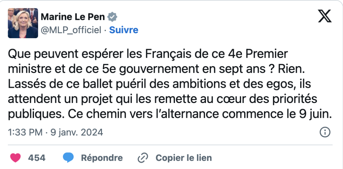This screenshot has width=343, height=169.
Task: Open Marine Le Pen's profile picture
Action: [x=23, y=23]
